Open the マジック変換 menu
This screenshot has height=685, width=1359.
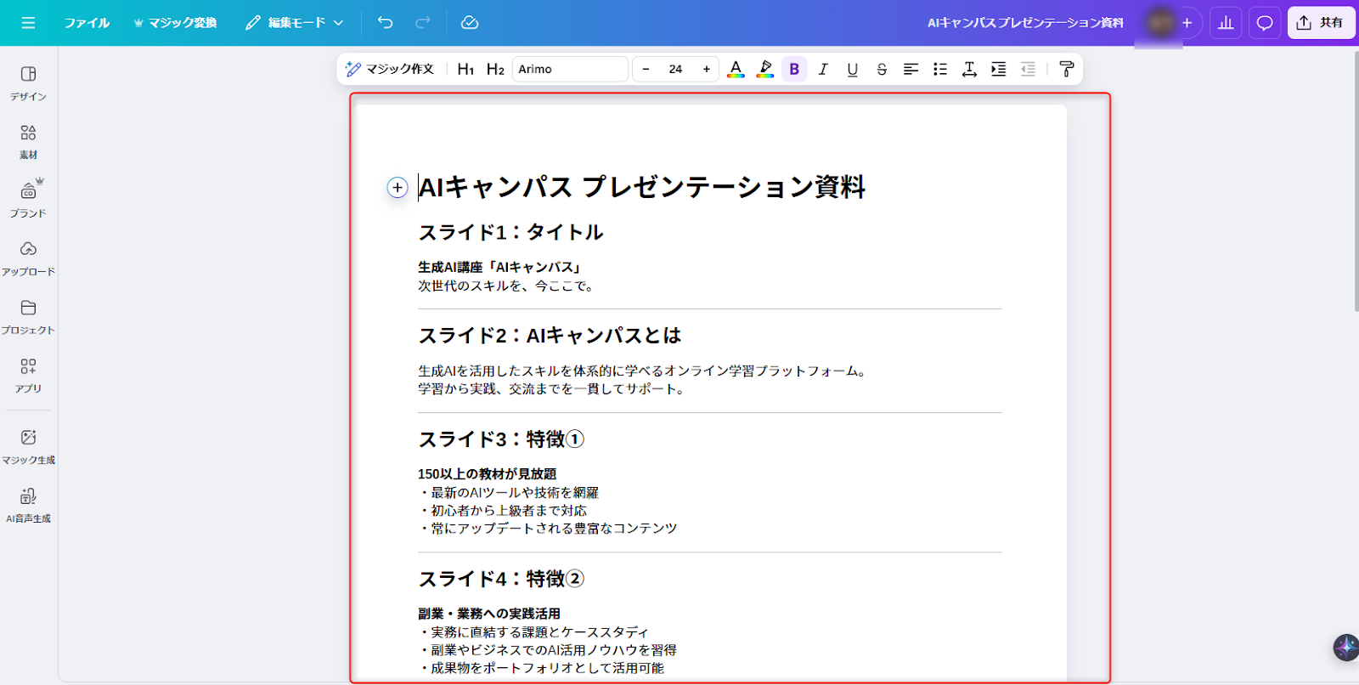click(x=175, y=23)
